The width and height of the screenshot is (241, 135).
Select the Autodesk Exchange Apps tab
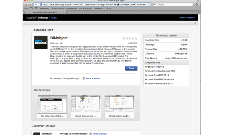[x=45, y=12]
